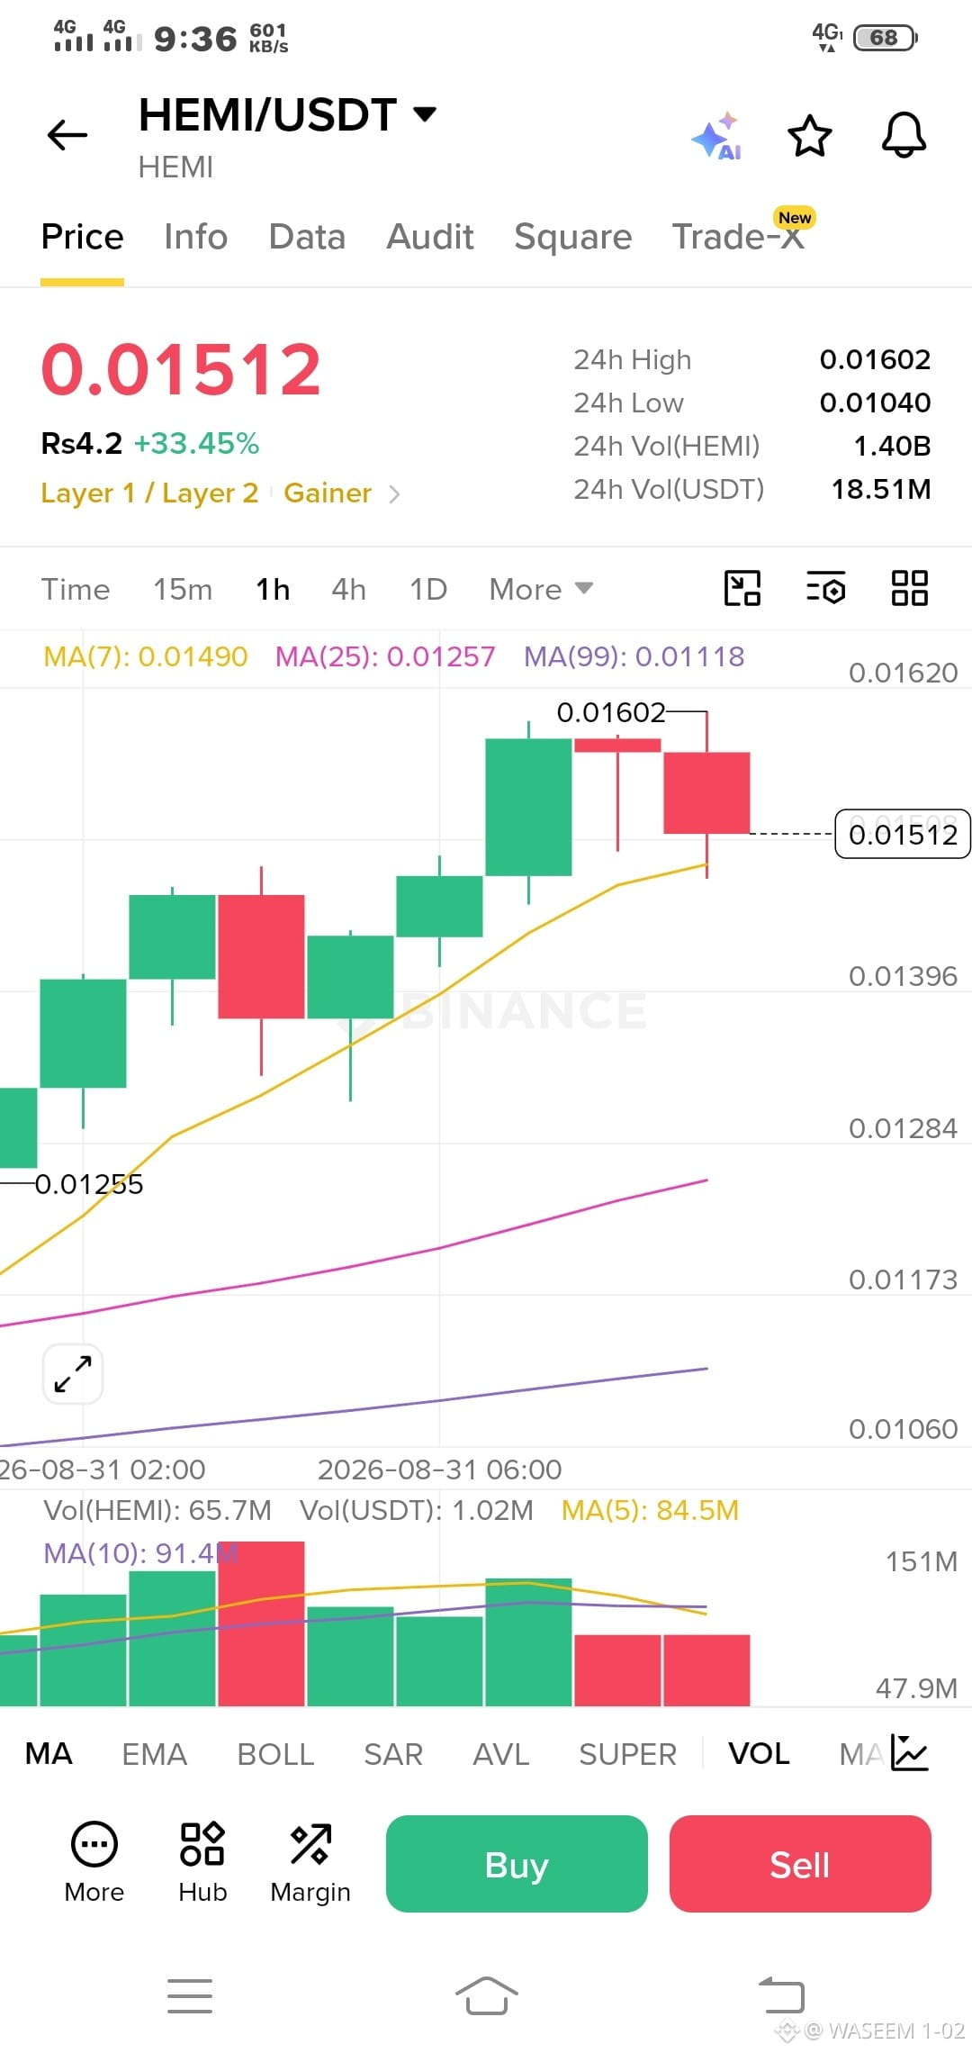
Task: Tap the +33.45% change value
Action: point(197,443)
